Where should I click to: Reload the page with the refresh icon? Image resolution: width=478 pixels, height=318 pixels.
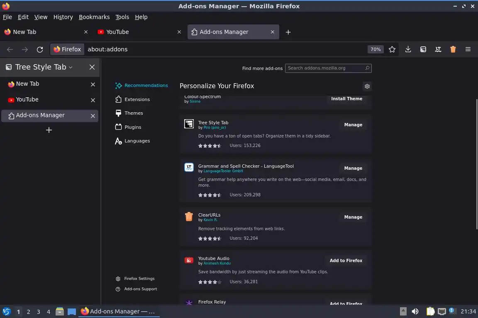(x=40, y=49)
